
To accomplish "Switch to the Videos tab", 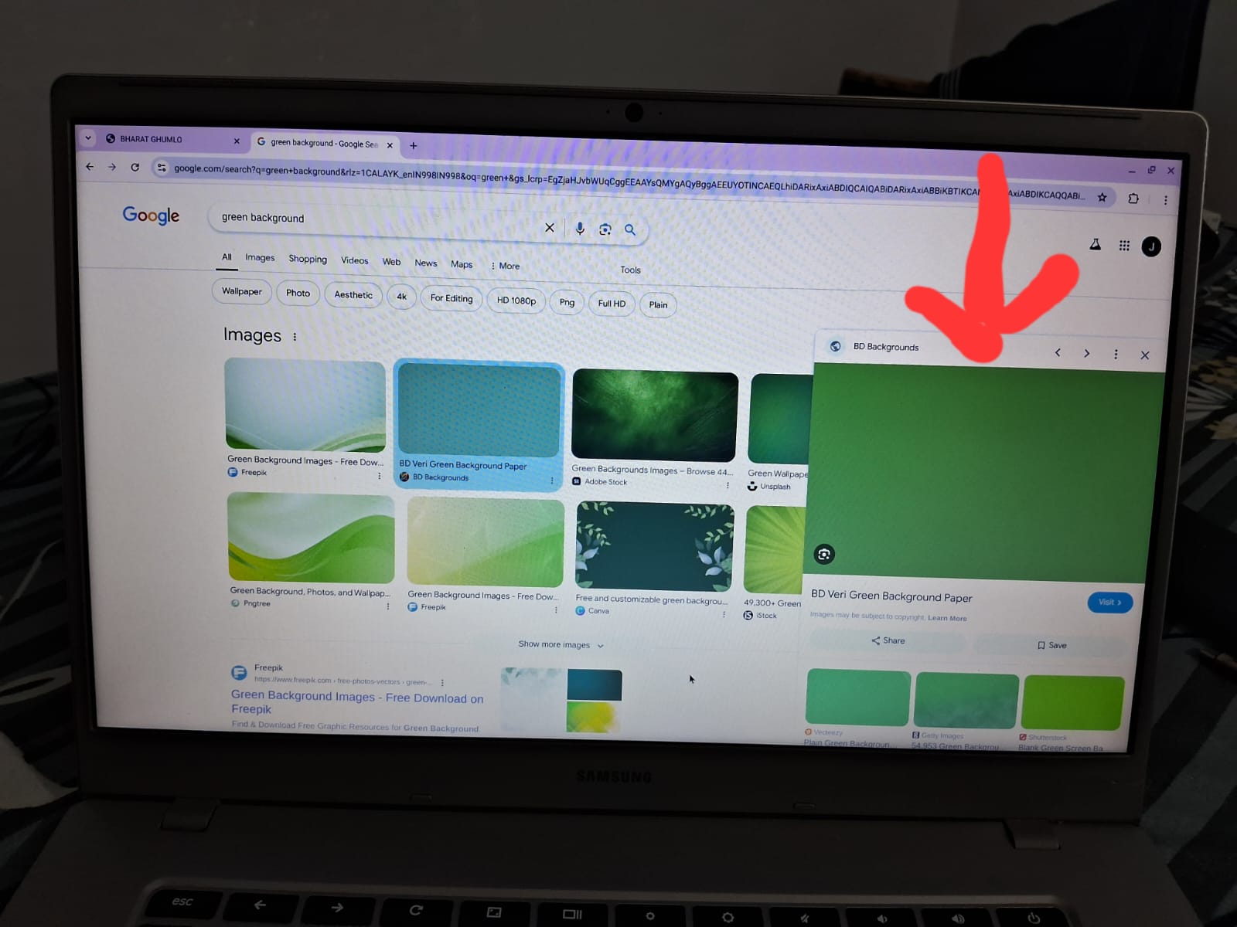I will click(355, 260).
